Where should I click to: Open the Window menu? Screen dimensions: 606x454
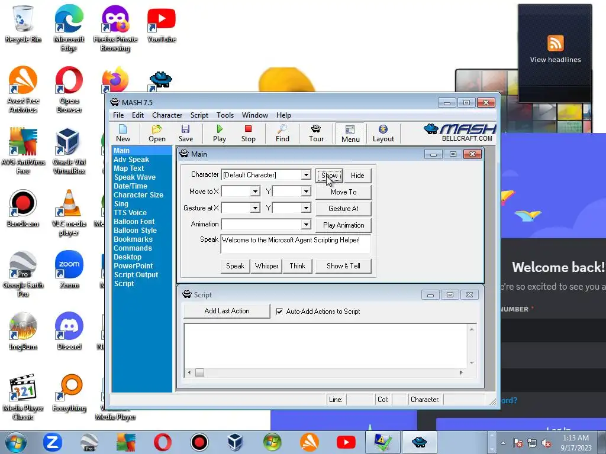tap(254, 115)
